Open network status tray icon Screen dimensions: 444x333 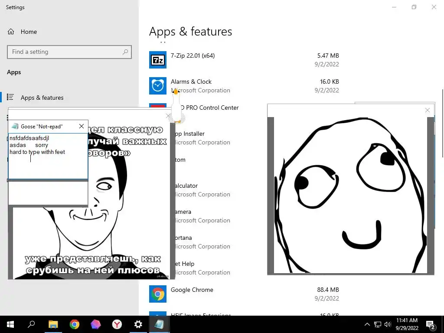pyautogui.click(x=378, y=324)
